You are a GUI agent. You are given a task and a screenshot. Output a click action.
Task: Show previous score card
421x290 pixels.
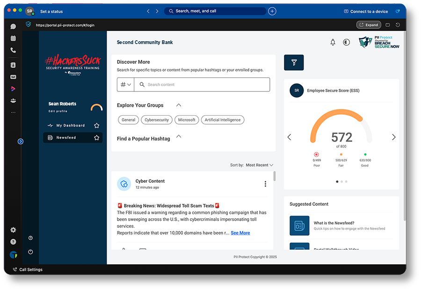(289, 137)
